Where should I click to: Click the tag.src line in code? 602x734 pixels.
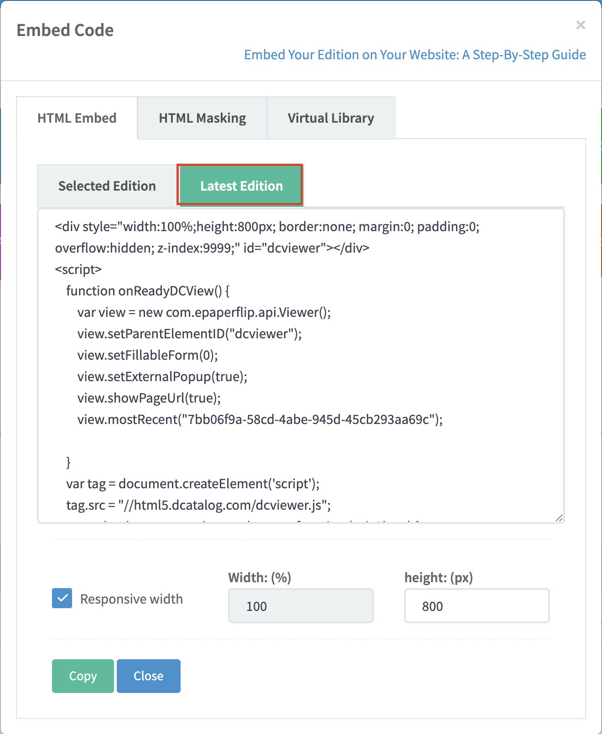pos(198,505)
